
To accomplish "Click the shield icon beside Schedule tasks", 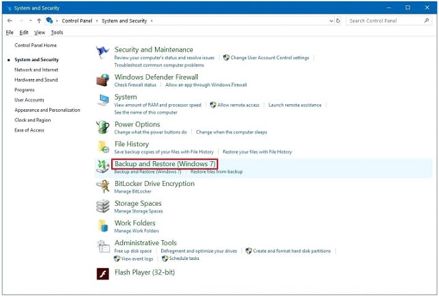I will tap(165, 259).
